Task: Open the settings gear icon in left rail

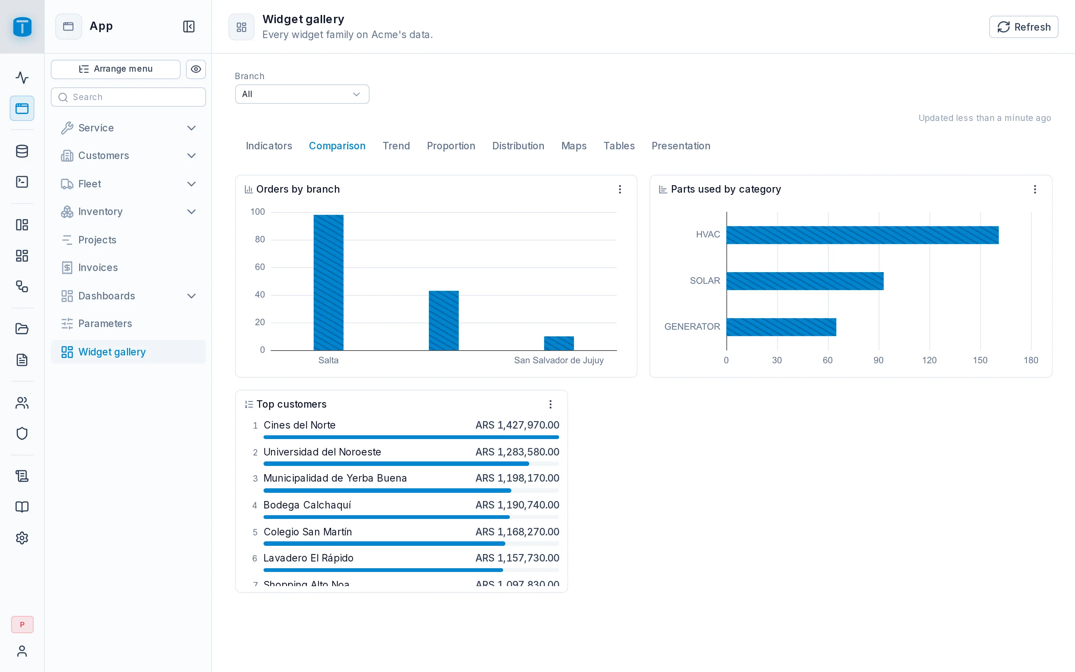Action: (x=22, y=538)
